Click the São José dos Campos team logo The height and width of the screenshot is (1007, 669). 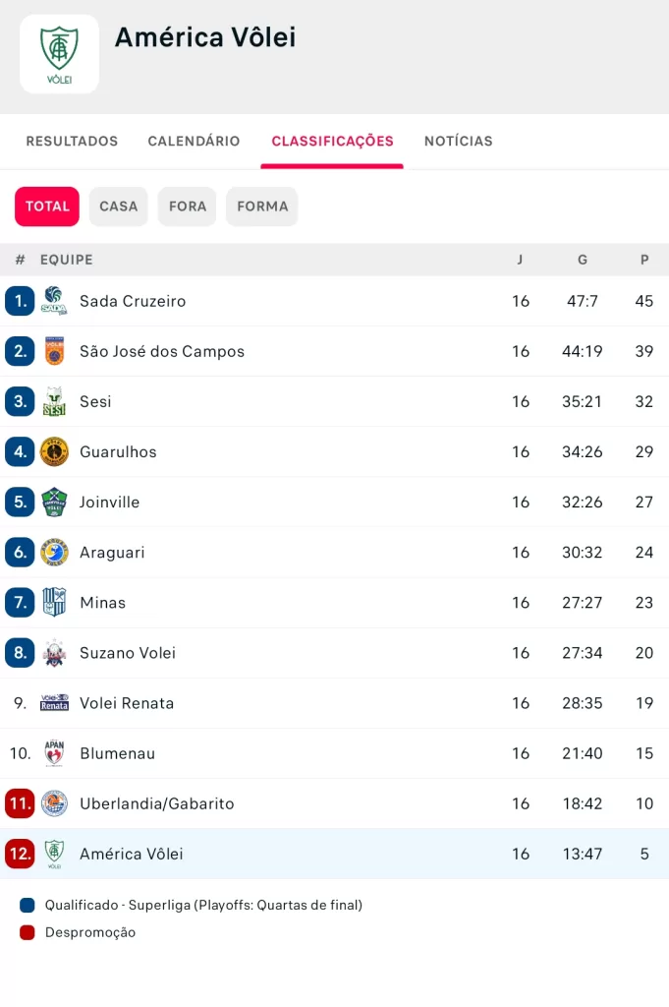pyautogui.click(x=54, y=351)
